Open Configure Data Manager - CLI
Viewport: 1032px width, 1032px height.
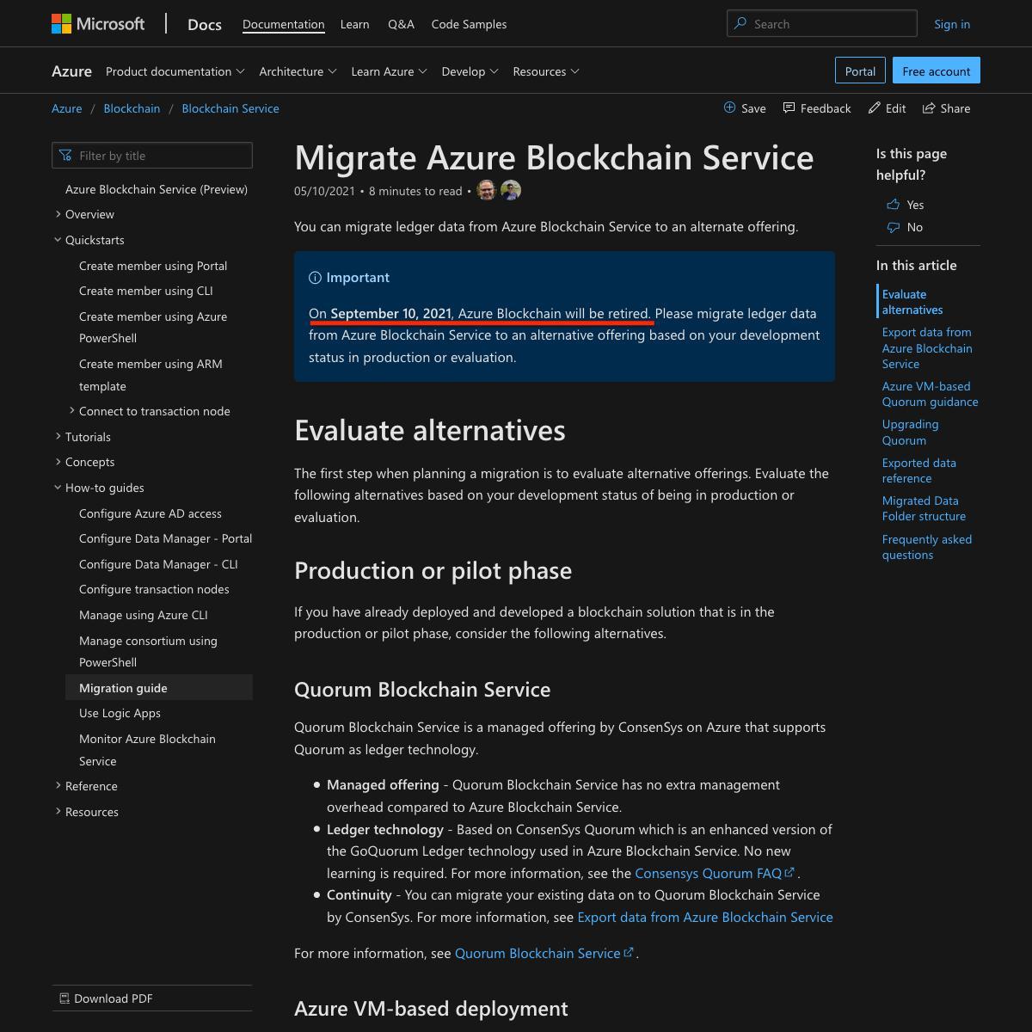158,564
